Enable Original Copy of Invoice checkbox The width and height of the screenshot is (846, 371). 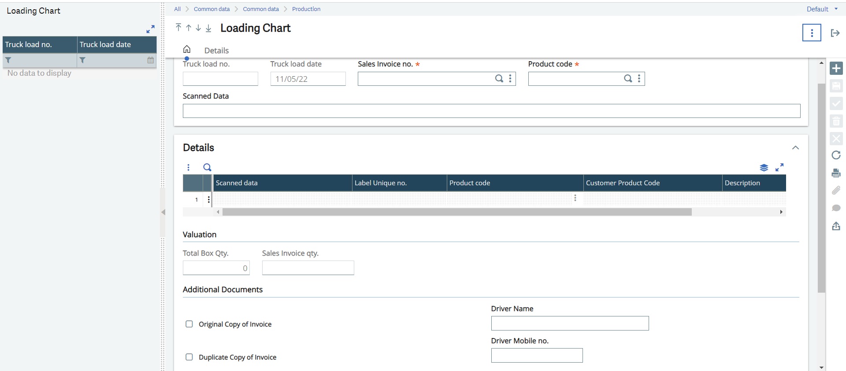pos(189,324)
